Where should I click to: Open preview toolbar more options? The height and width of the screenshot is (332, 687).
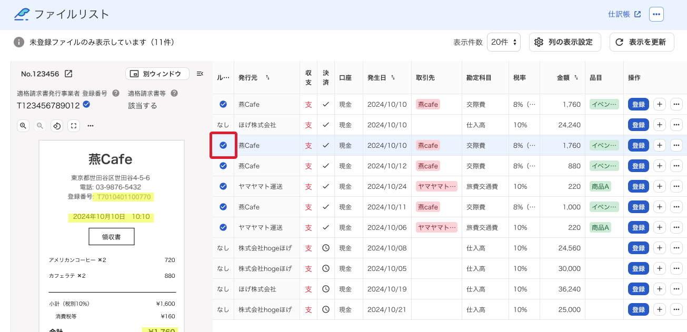pyautogui.click(x=91, y=126)
